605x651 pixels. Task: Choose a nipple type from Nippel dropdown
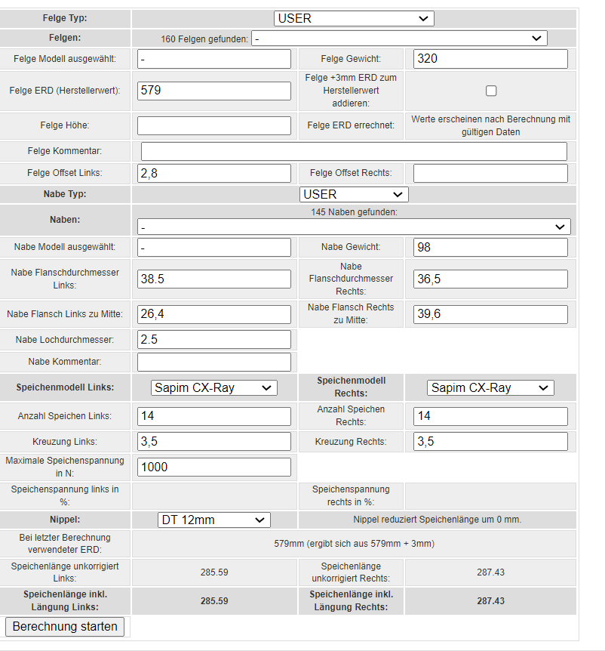pos(214,520)
